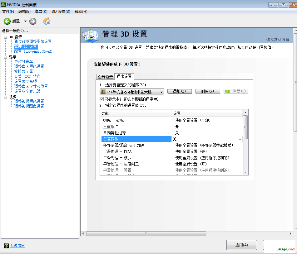Click the horizontal scrollbar right arrow
The height and width of the screenshot is (254, 297).
pos(290,234)
